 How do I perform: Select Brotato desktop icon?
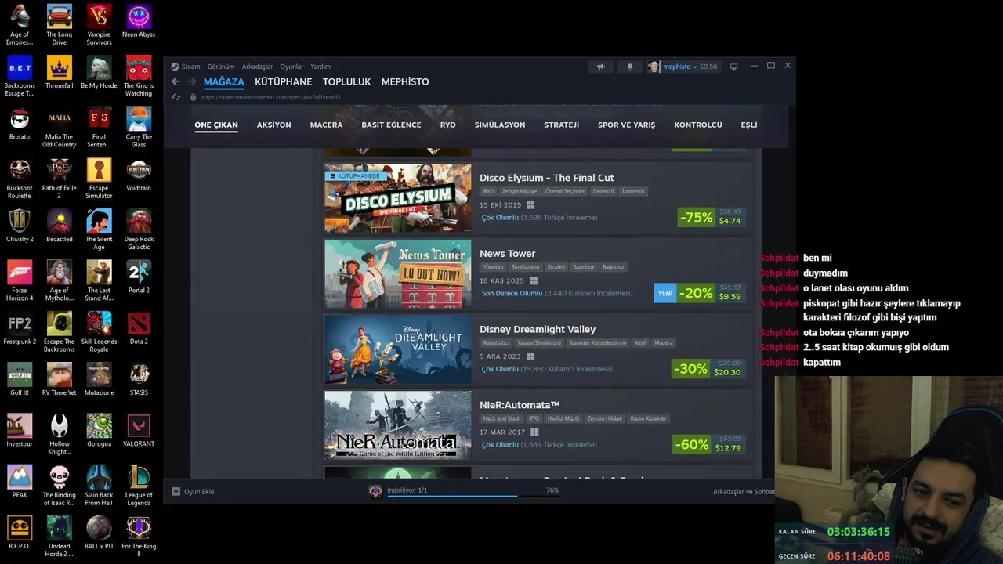20,123
